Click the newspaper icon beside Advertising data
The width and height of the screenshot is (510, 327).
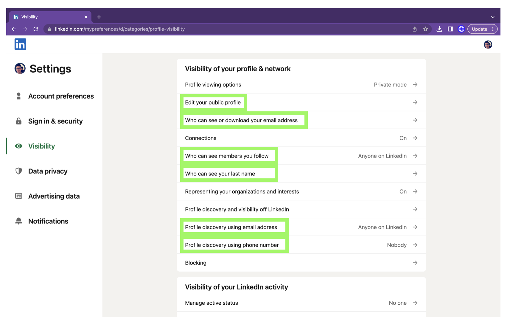18,196
